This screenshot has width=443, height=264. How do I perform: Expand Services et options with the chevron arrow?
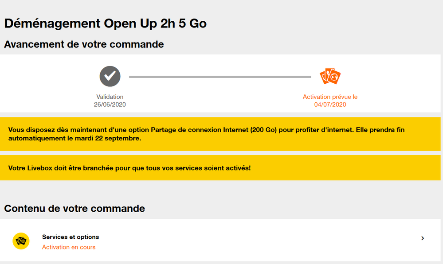(423, 238)
